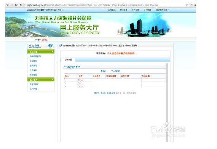Click the breadcrumb location icon
The width and height of the screenshot is (217, 149).
tap(61, 46)
